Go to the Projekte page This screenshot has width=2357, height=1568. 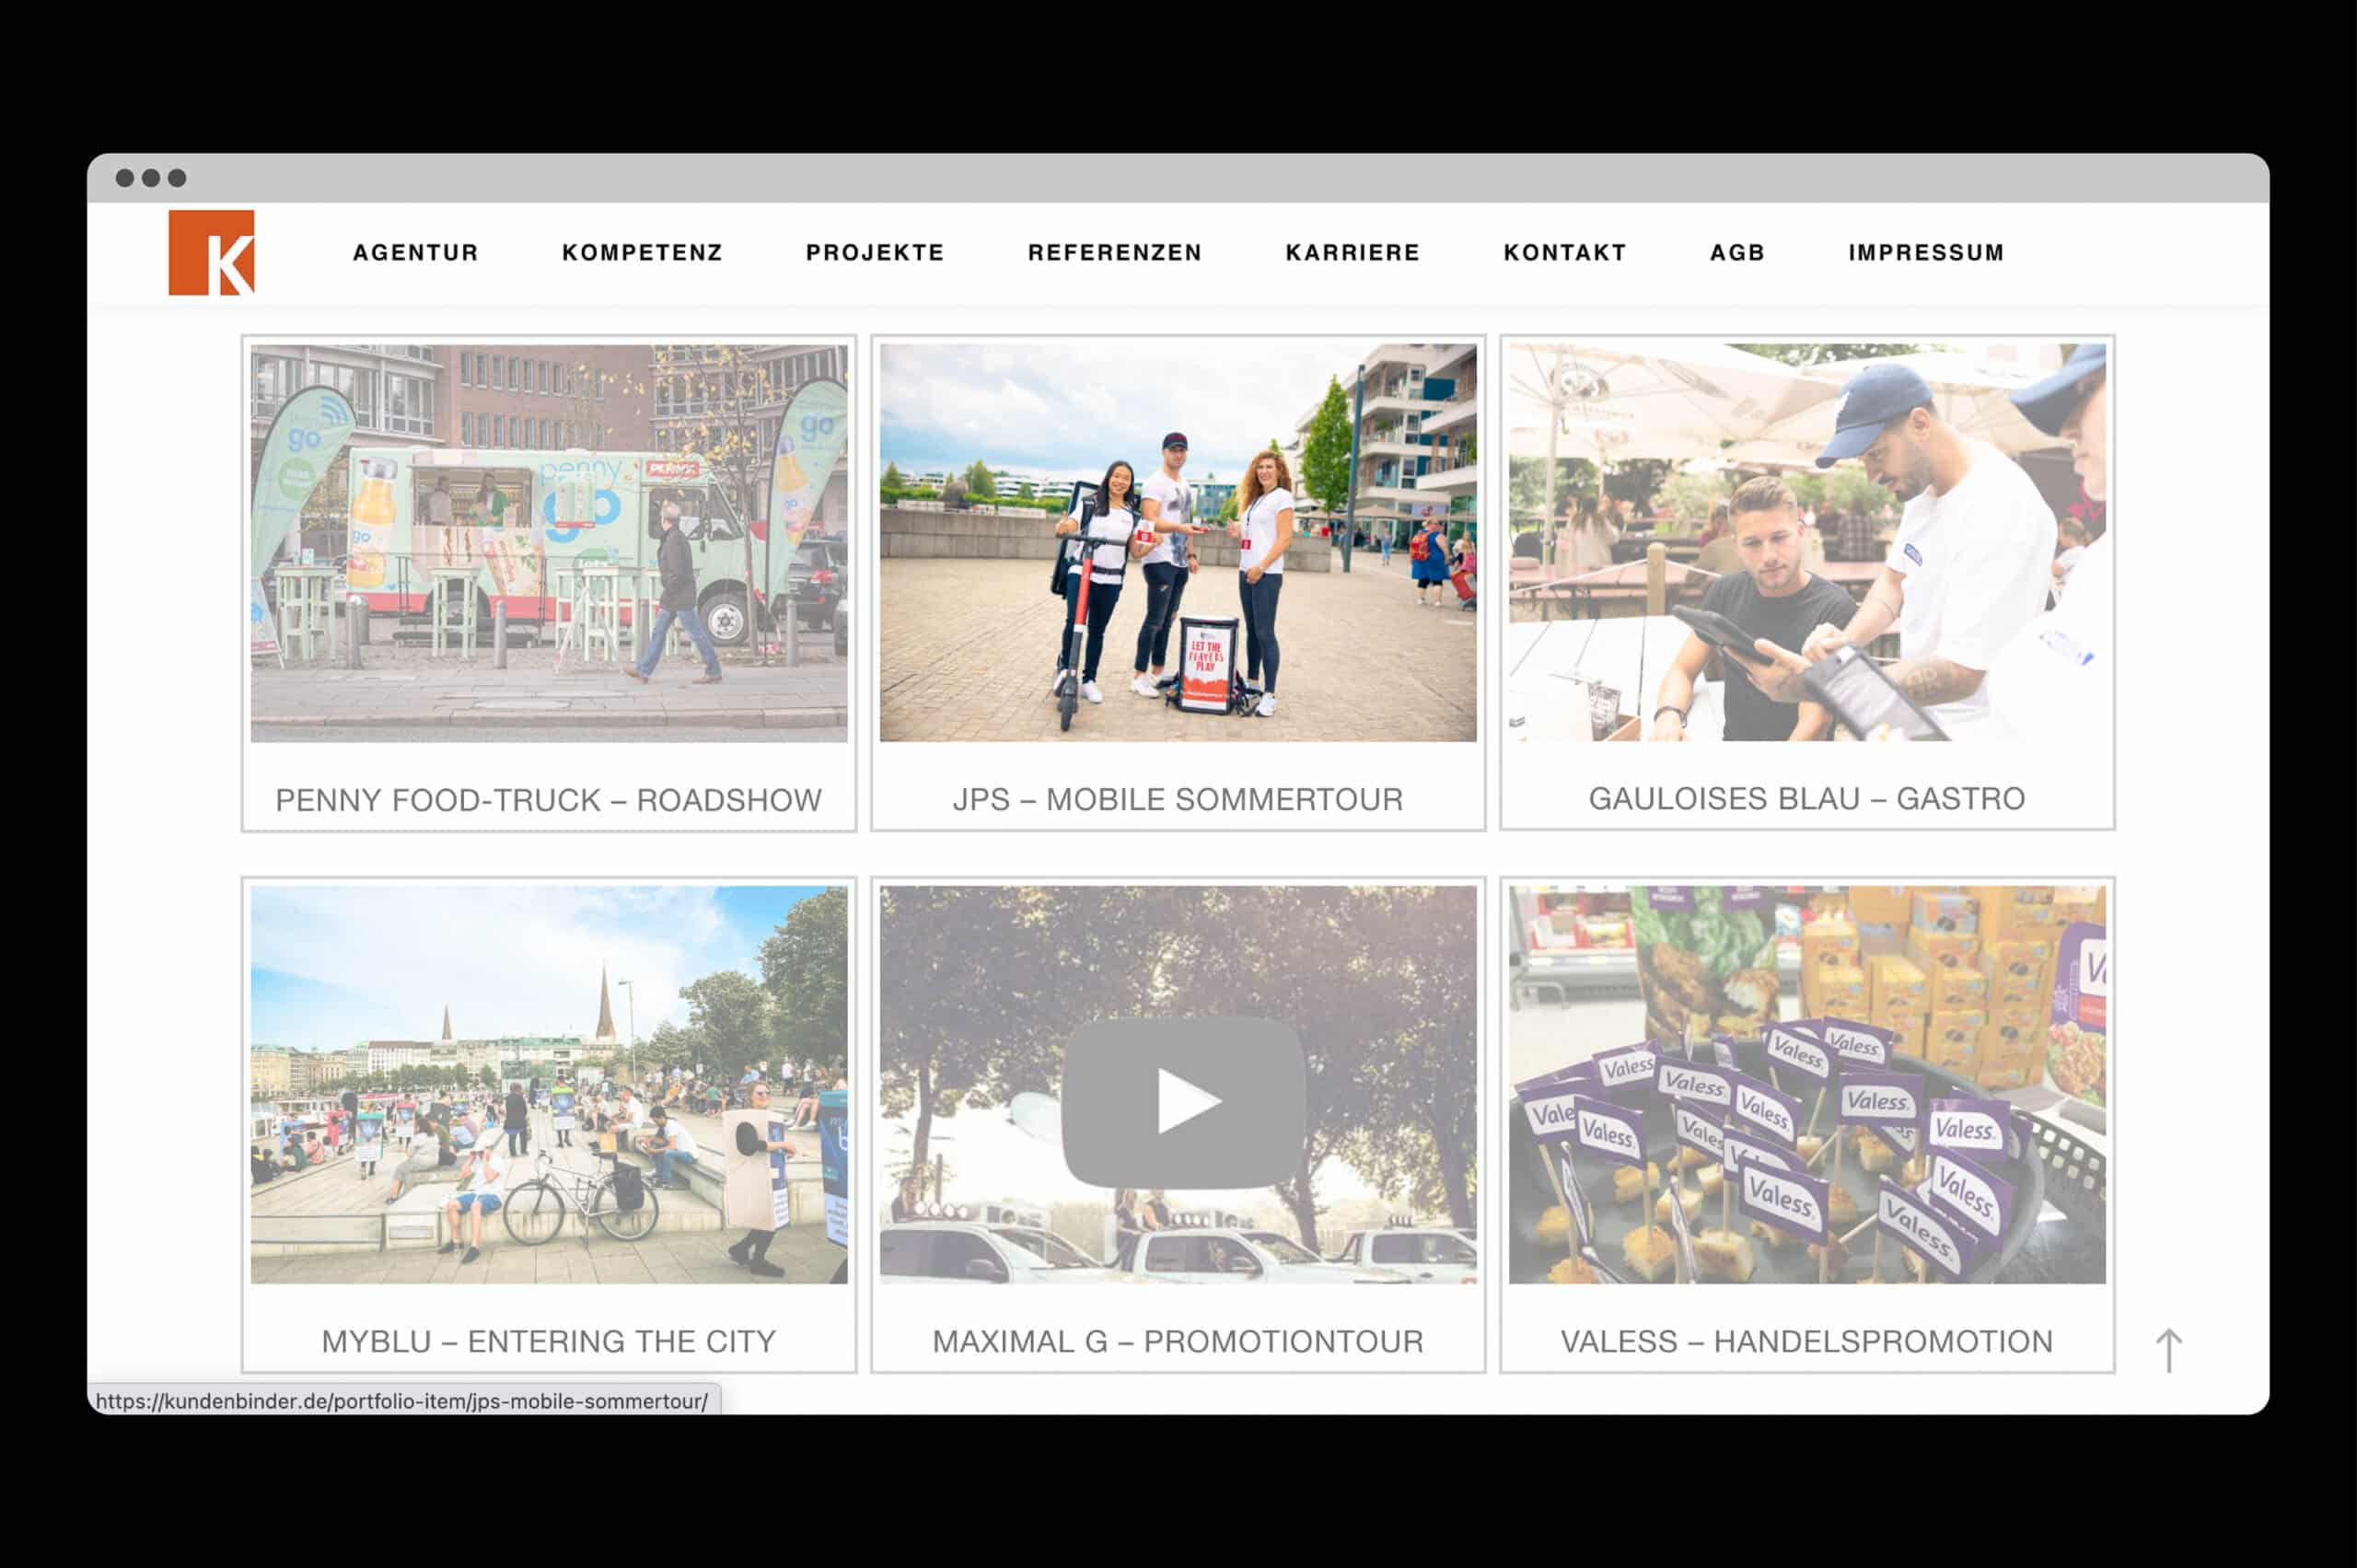[875, 252]
